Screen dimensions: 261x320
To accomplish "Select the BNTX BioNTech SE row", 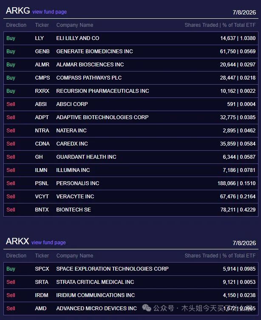I will click(131, 210).
